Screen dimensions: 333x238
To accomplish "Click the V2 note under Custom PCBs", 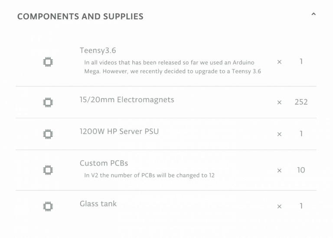I will click(149, 175).
